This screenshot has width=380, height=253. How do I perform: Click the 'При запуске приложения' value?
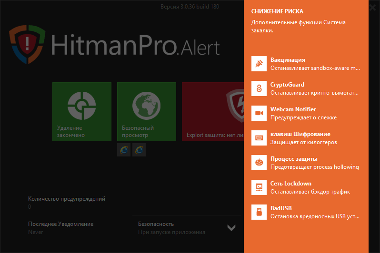[x=171, y=232]
